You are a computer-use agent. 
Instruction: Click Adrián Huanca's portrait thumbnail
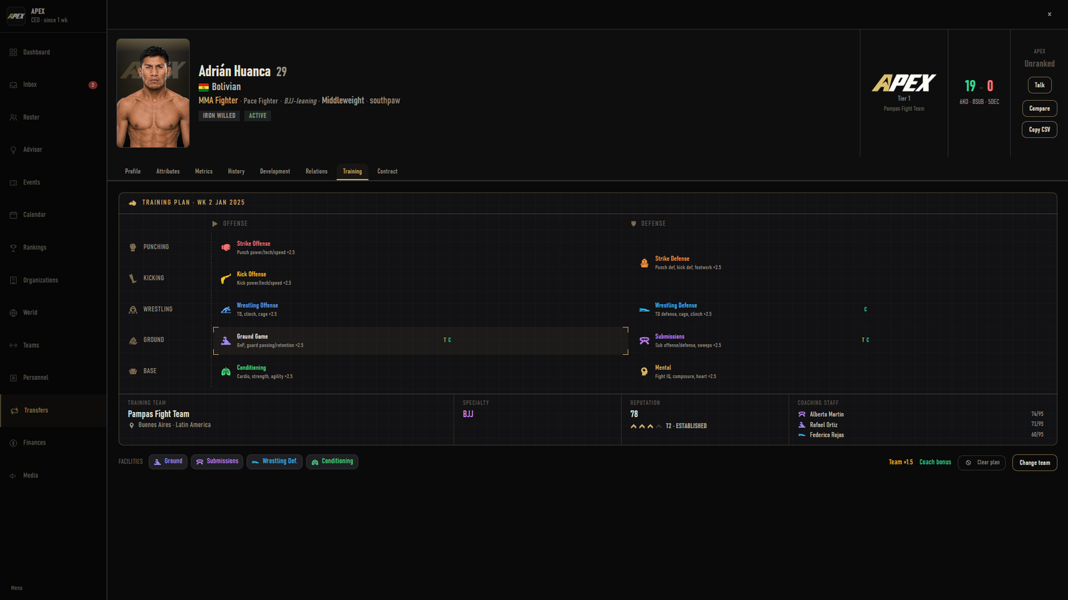pos(153,93)
